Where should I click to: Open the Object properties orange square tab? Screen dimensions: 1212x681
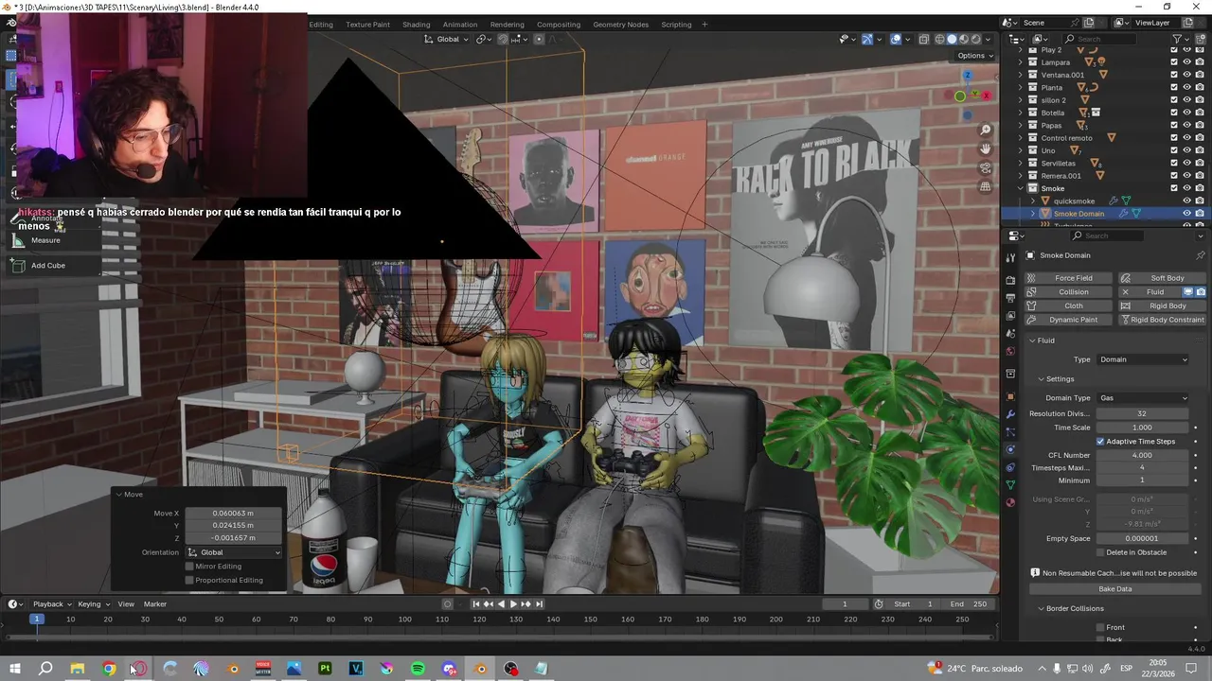(1010, 396)
